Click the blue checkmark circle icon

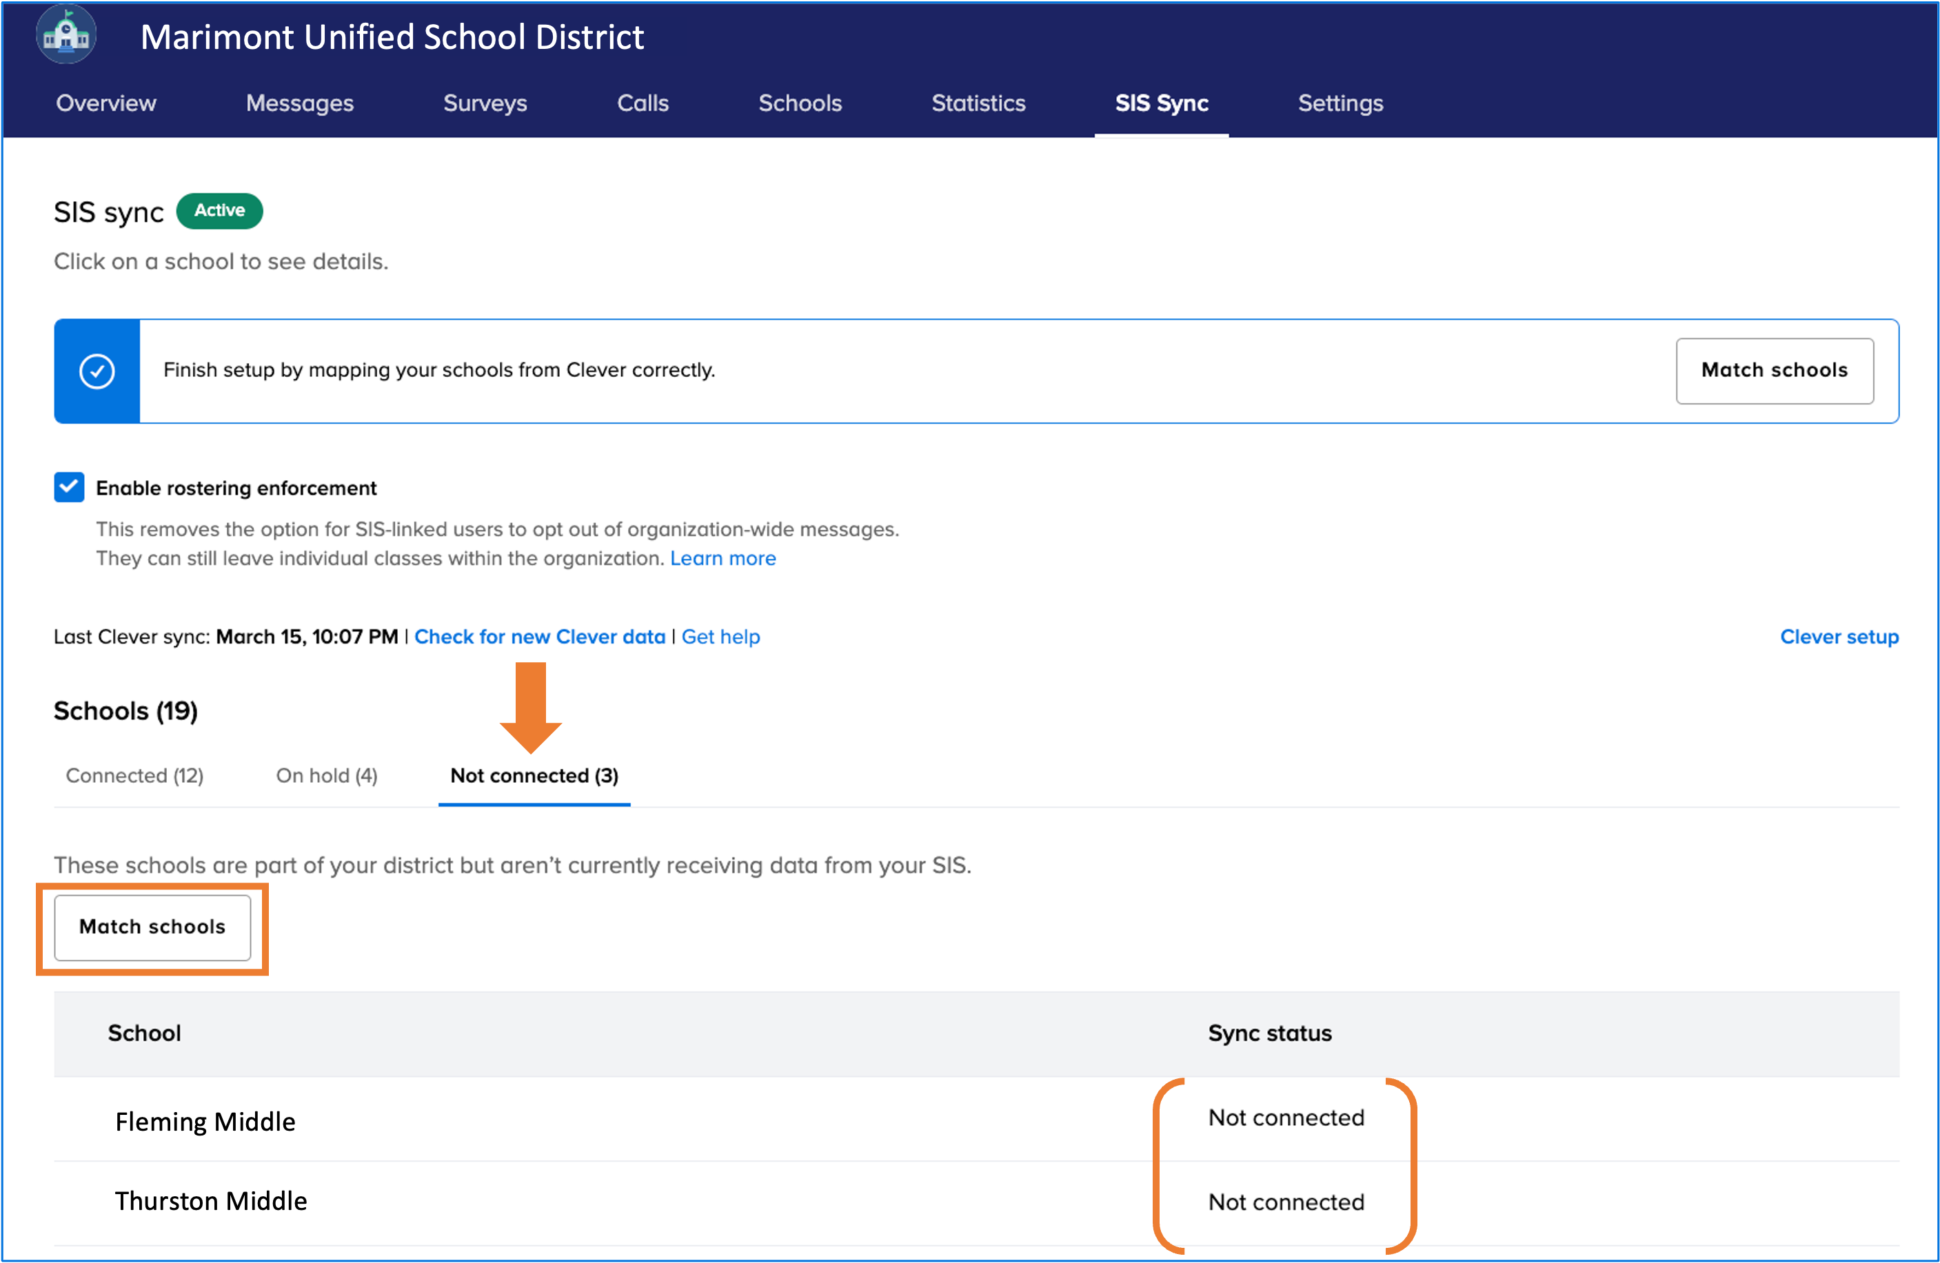(x=97, y=371)
